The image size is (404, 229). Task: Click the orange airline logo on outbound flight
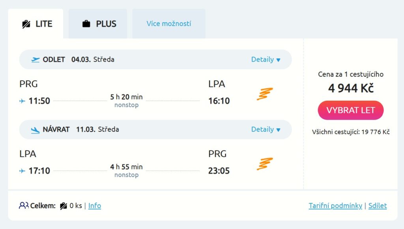pyautogui.click(x=265, y=94)
